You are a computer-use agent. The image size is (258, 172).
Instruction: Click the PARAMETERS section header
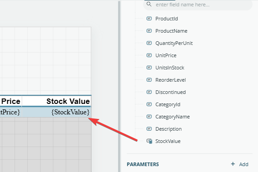point(143,164)
